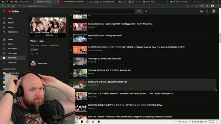Open playlist more options ellipsis
This screenshot has width=221, height=124.
tap(37, 54)
